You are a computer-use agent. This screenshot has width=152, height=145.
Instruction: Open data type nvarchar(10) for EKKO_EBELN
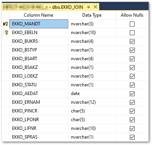(92, 33)
